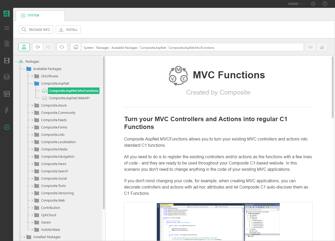Click the MVC Functions logo image
This screenshot has width=335, height=241.
click(178, 75)
